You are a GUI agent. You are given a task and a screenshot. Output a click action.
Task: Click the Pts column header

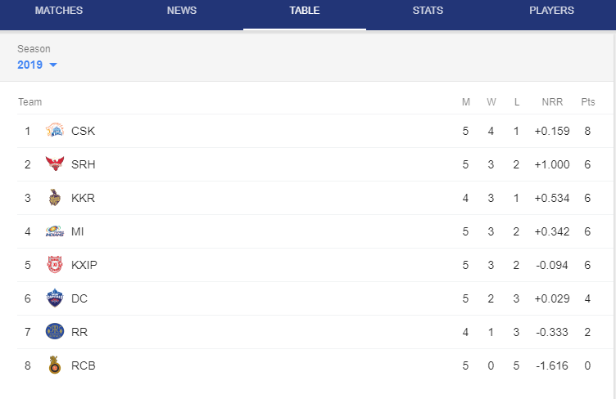[x=587, y=102]
